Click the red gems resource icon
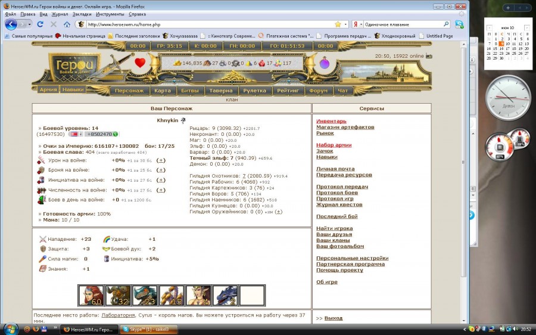 262,63
